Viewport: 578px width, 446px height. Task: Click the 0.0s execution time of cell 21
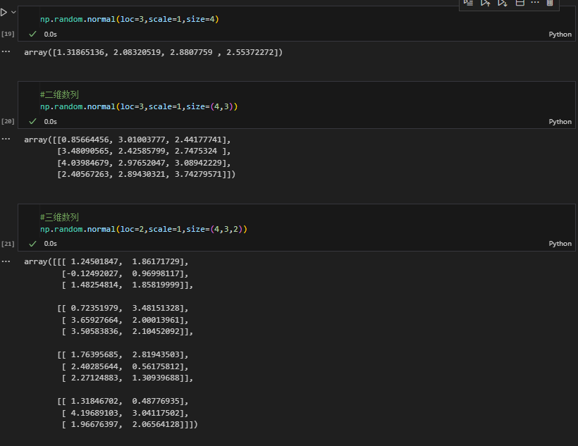pos(51,244)
